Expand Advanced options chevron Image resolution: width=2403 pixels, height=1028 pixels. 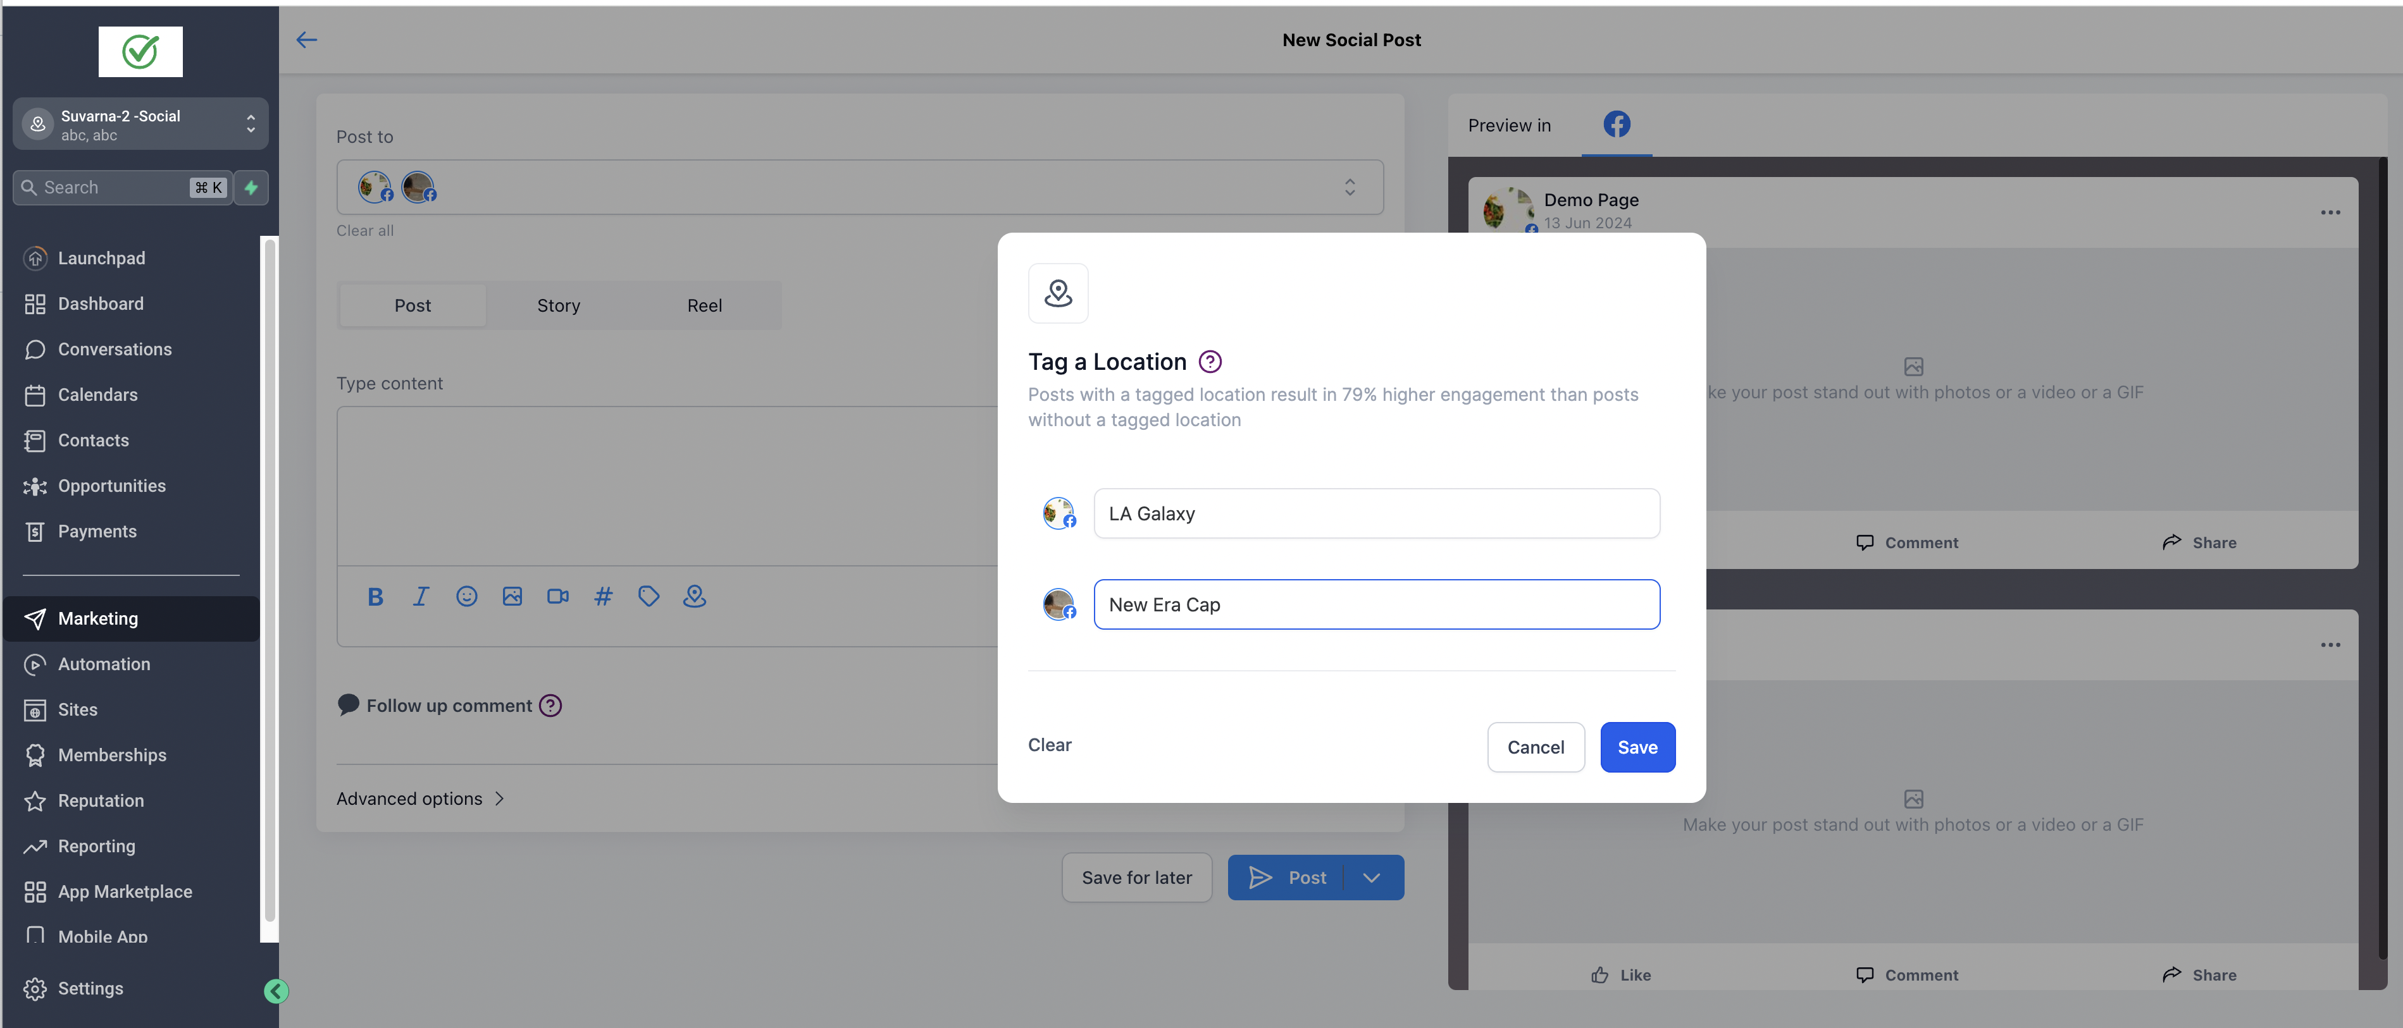[x=500, y=799]
